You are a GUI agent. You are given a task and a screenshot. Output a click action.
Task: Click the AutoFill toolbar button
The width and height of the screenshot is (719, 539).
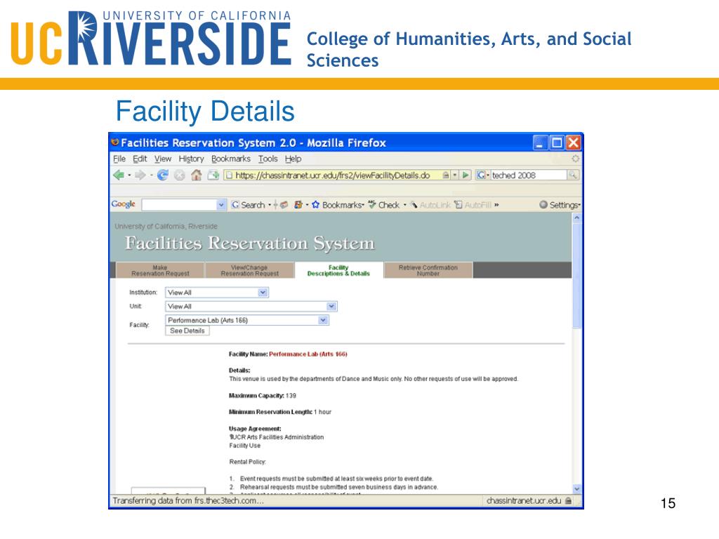pyautogui.click(x=473, y=205)
